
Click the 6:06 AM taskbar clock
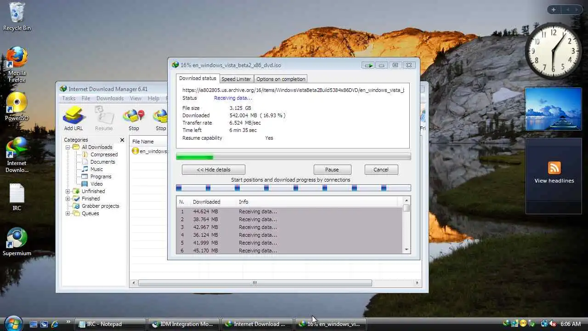tap(571, 324)
